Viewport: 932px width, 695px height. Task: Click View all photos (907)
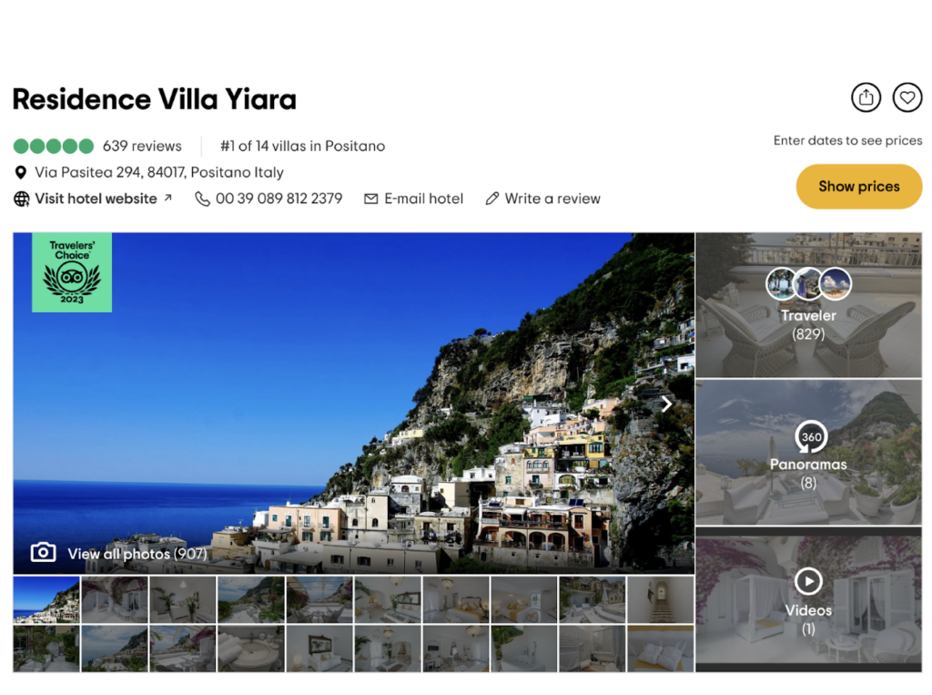click(137, 554)
